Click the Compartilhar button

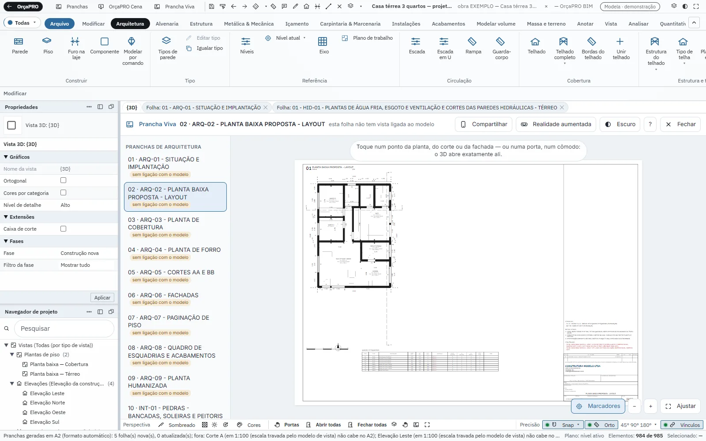(x=484, y=124)
